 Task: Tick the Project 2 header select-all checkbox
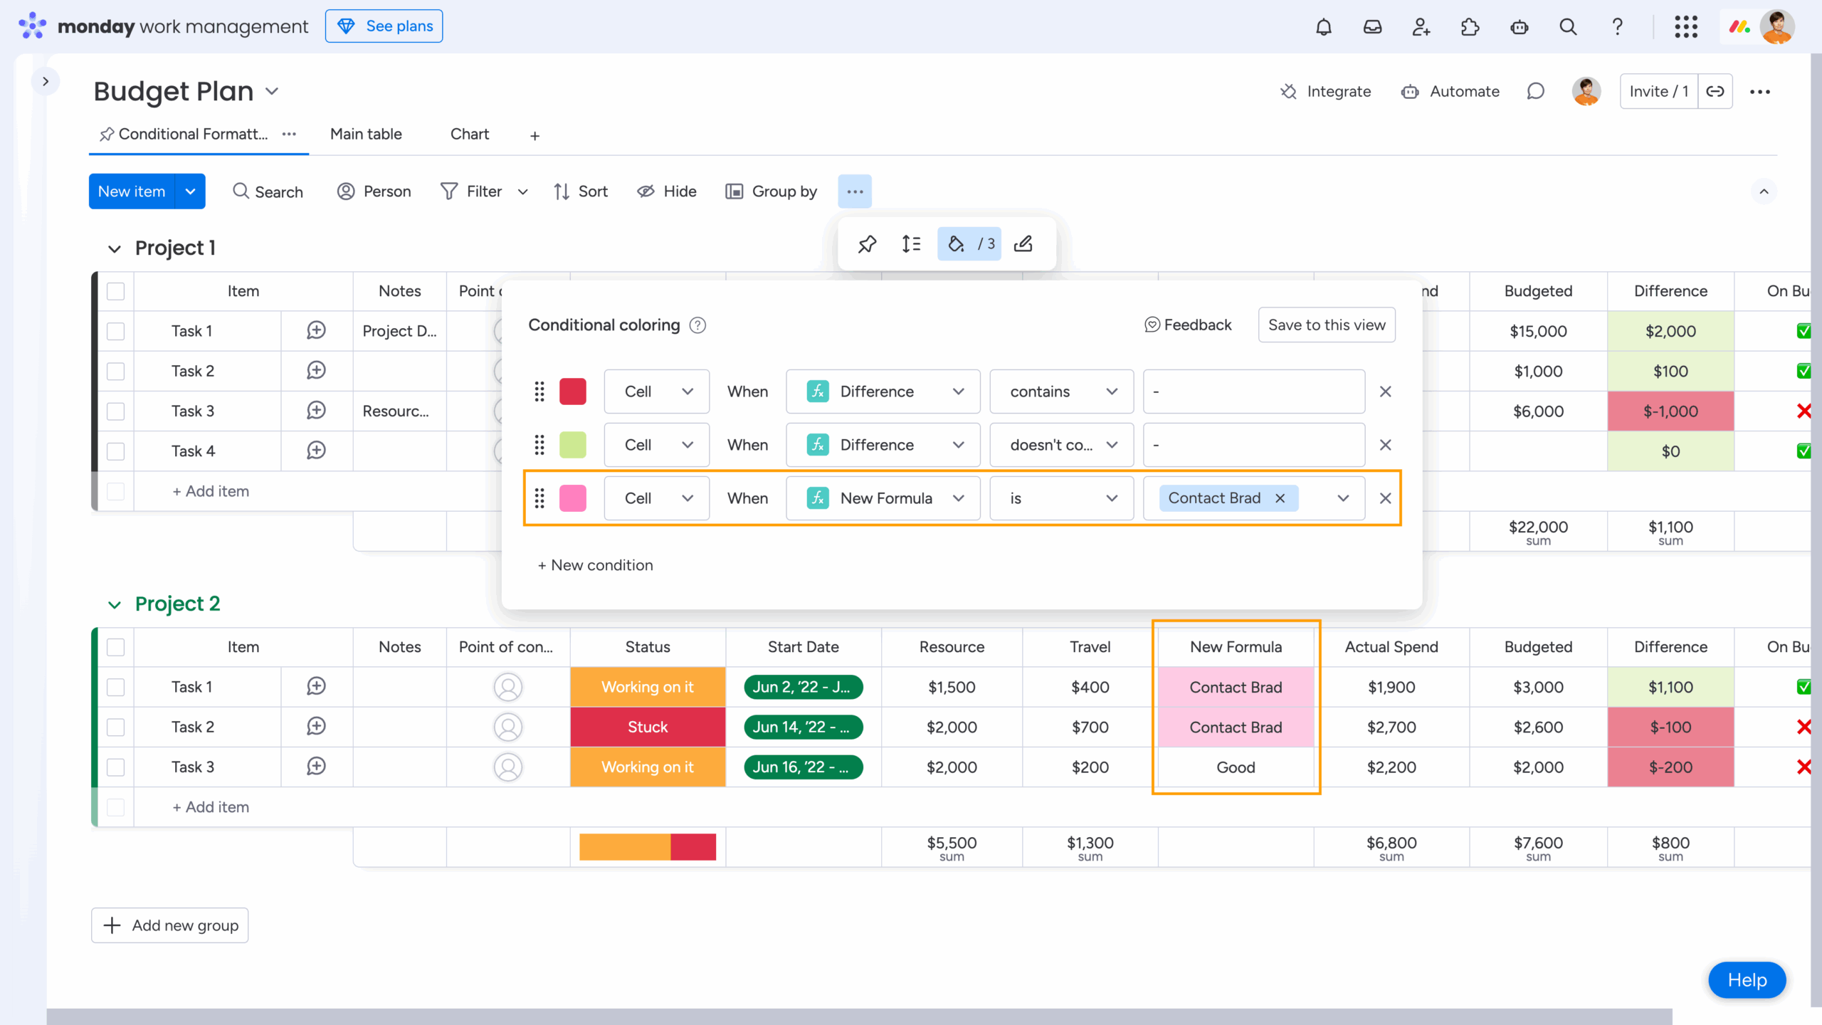click(x=115, y=647)
